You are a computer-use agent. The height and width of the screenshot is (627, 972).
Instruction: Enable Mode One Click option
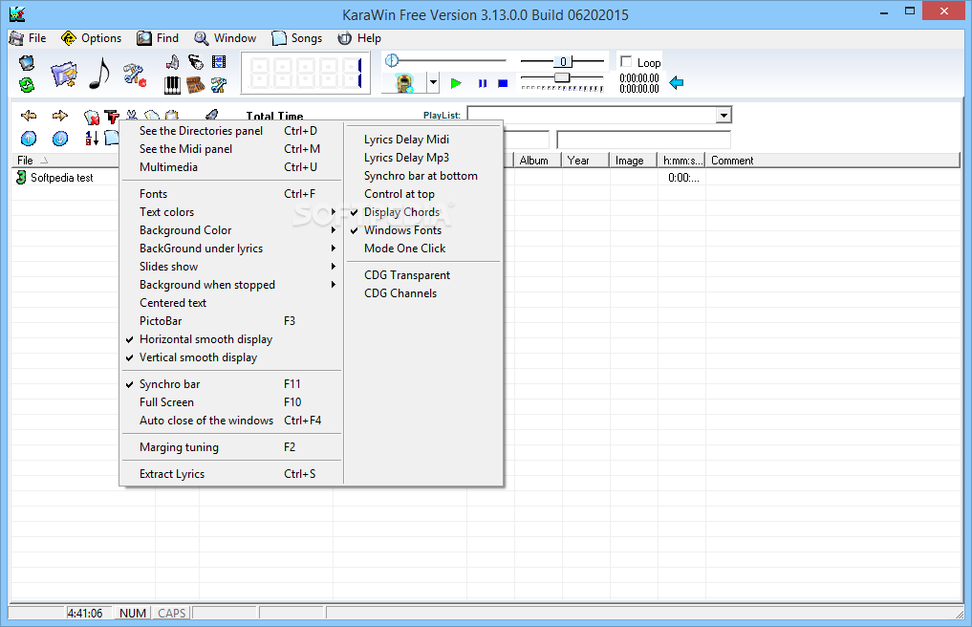[x=405, y=249]
